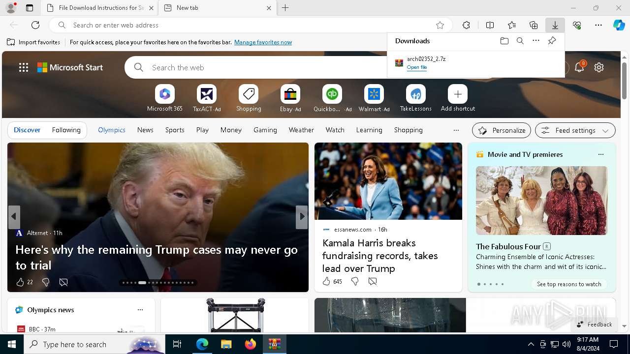
Task: Expand Feed settings dropdown
Action: [575, 130]
